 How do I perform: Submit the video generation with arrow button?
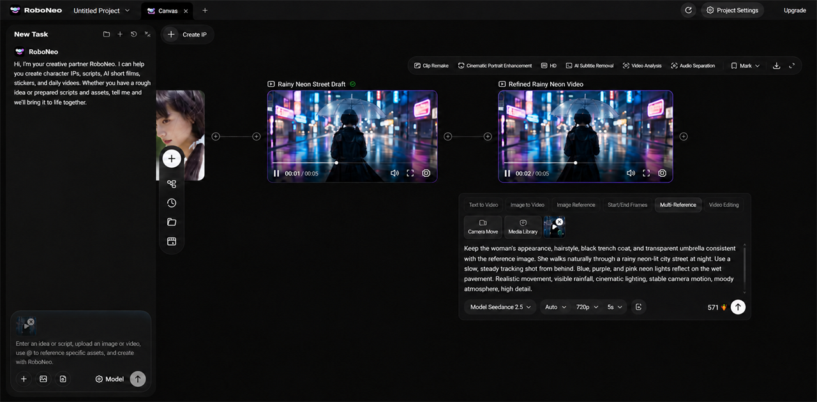tap(738, 307)
